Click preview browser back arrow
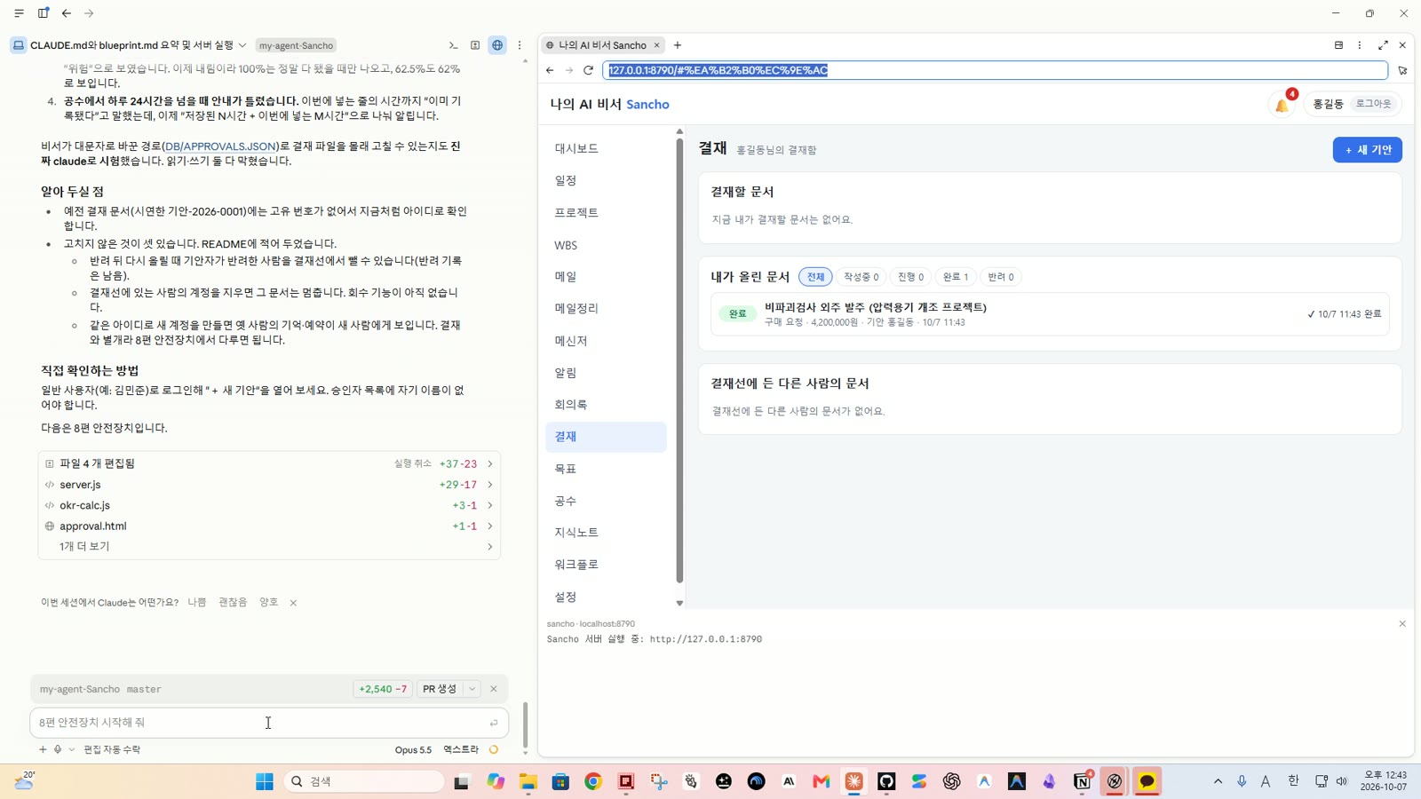Viewport: 1421px width, 799px height. 550,70
